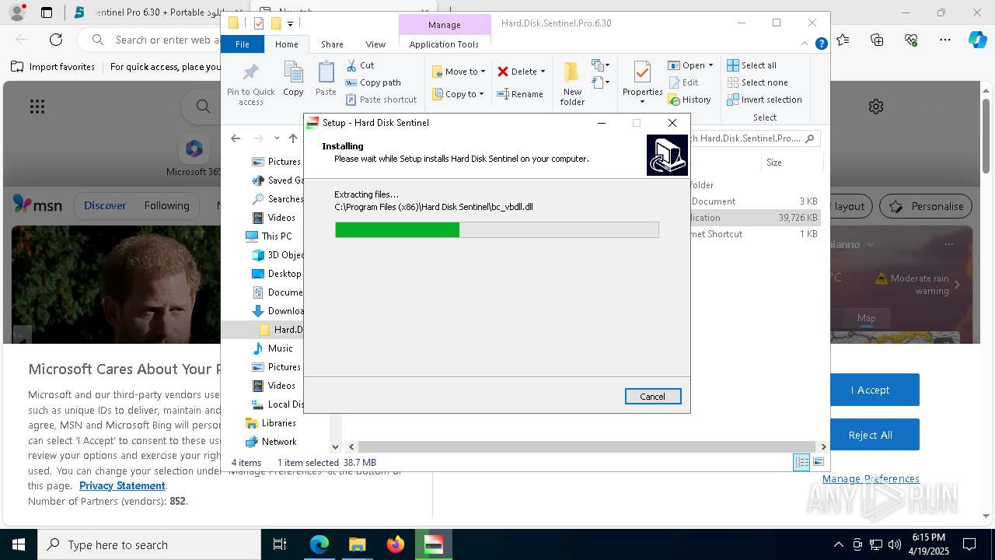Accept cookies with I Accept button
The width and height of the screenshot is (995, 560).
point(871,390)
